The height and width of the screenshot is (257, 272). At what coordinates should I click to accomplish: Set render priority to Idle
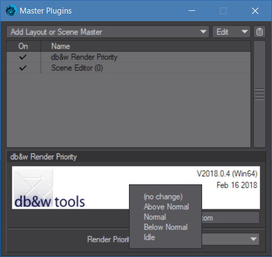149,237
